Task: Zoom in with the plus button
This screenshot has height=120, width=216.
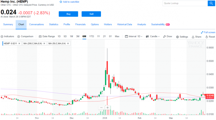Action: click(x=107, y=107)
